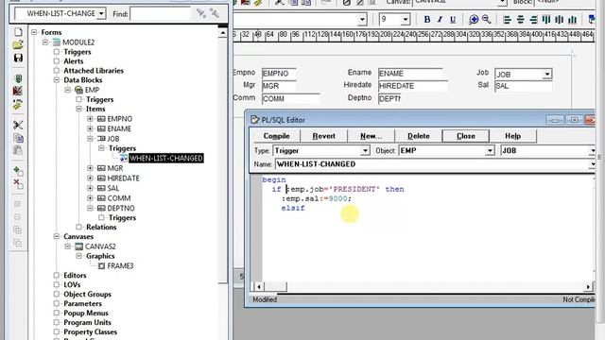This screenshot has height=340, width=605.
Task: Click the Compile button
Action: click(x=276, y=136)
